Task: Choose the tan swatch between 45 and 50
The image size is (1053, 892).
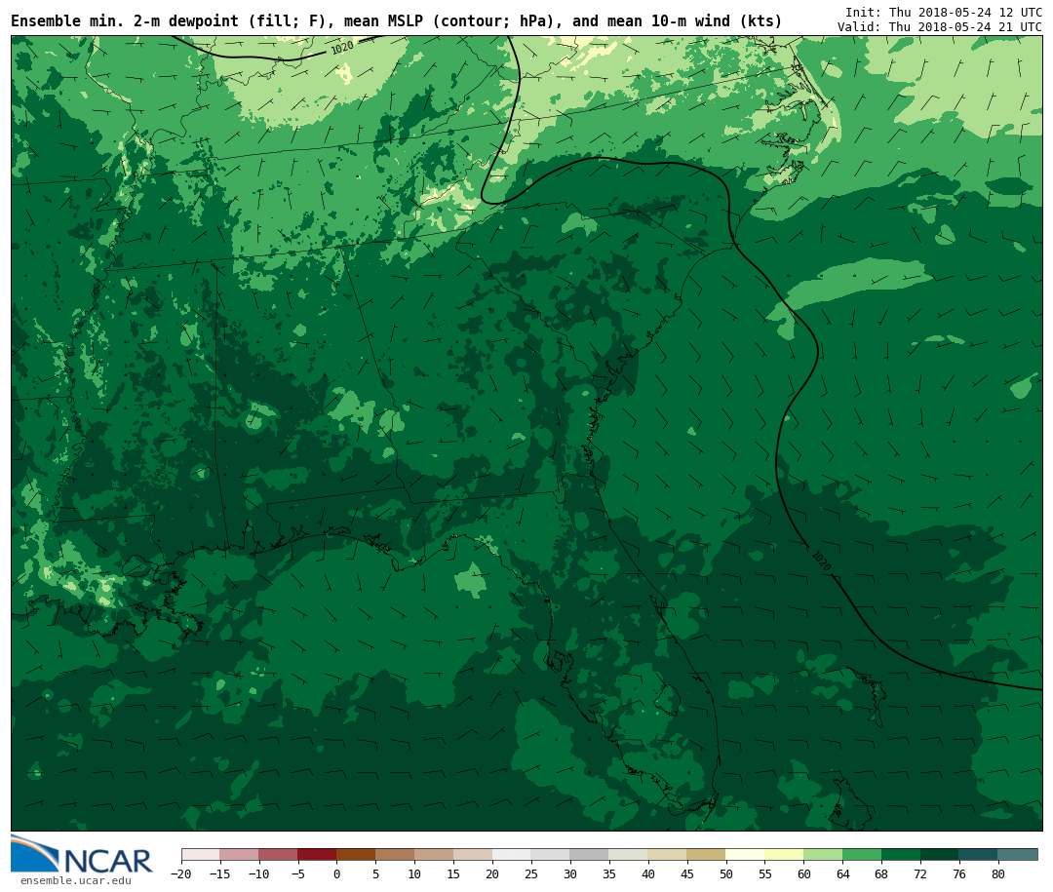Action: (706, 855)
